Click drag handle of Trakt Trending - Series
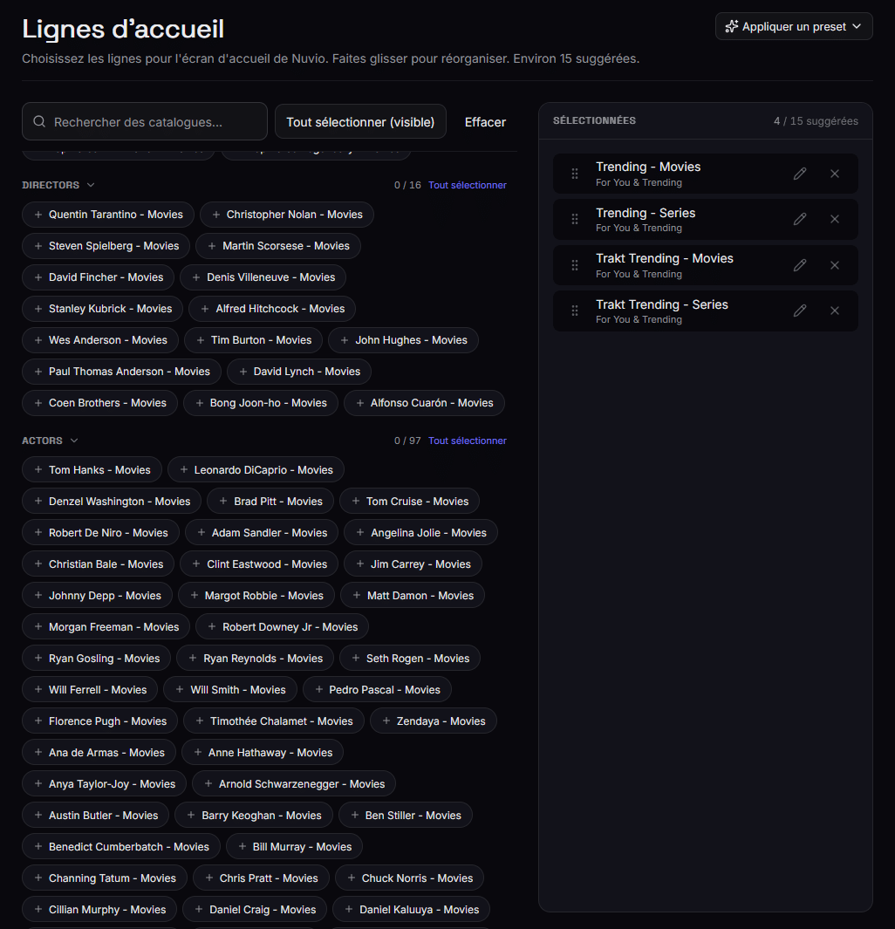Screen dimensions: 895x929 click(575, 311)
